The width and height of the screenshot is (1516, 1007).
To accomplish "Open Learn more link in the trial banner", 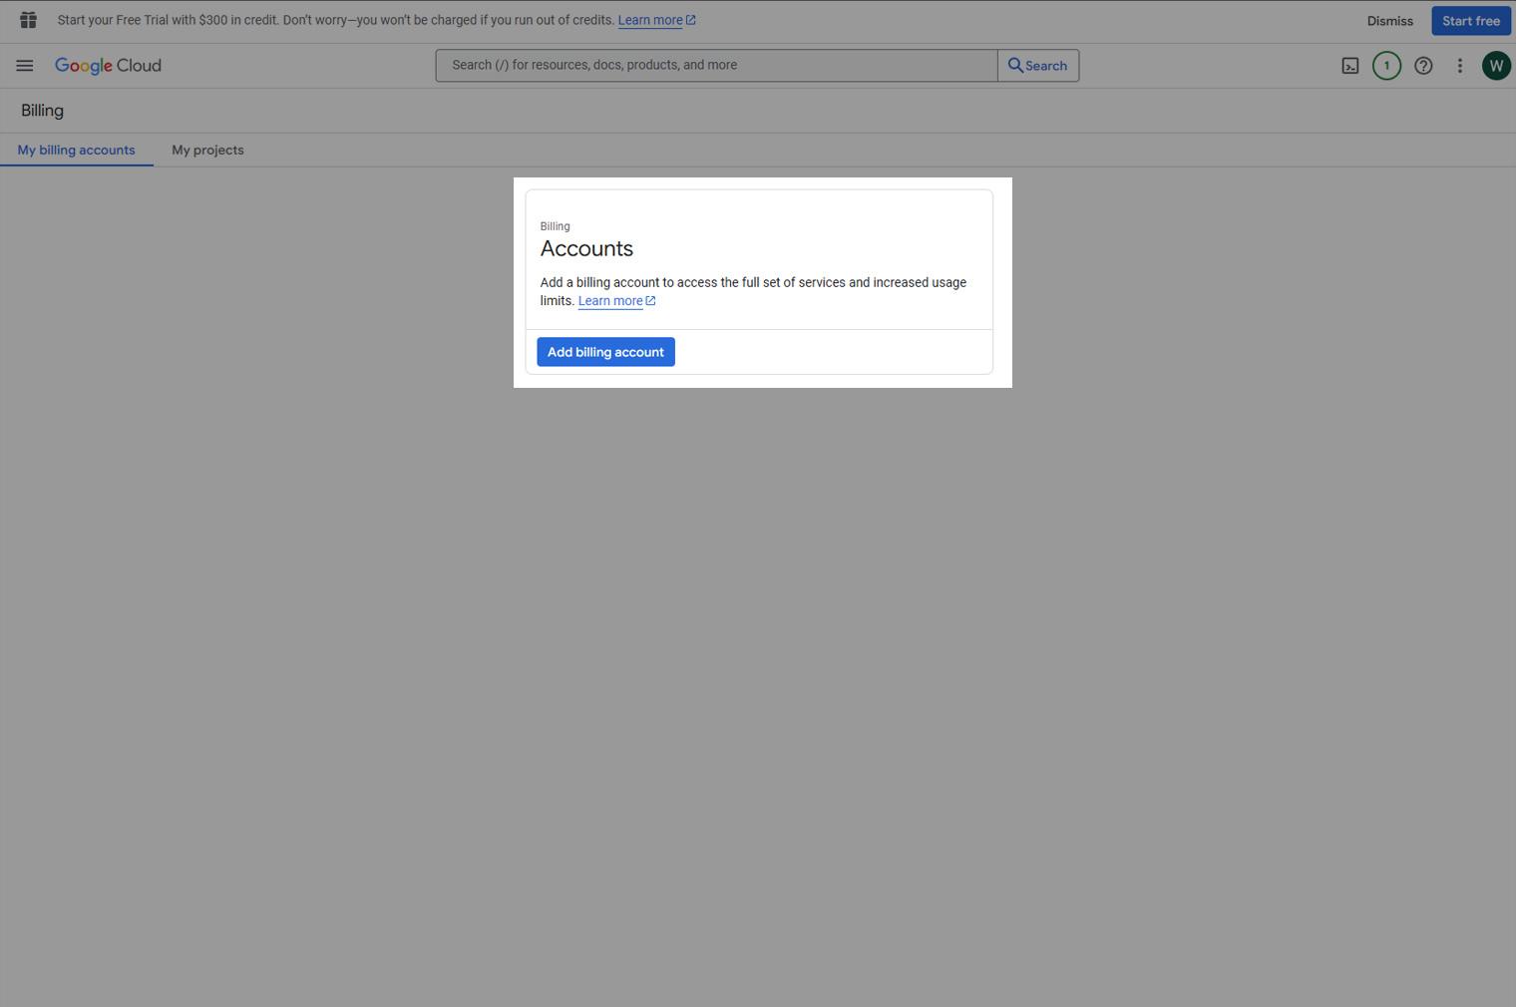I will pos(649,20).
